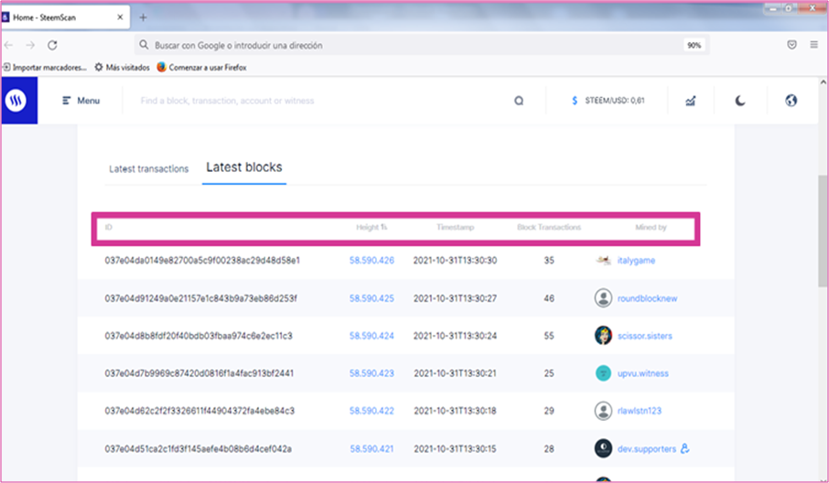
Task: Click transaction count 46
Action: click(x=549, y=298)
